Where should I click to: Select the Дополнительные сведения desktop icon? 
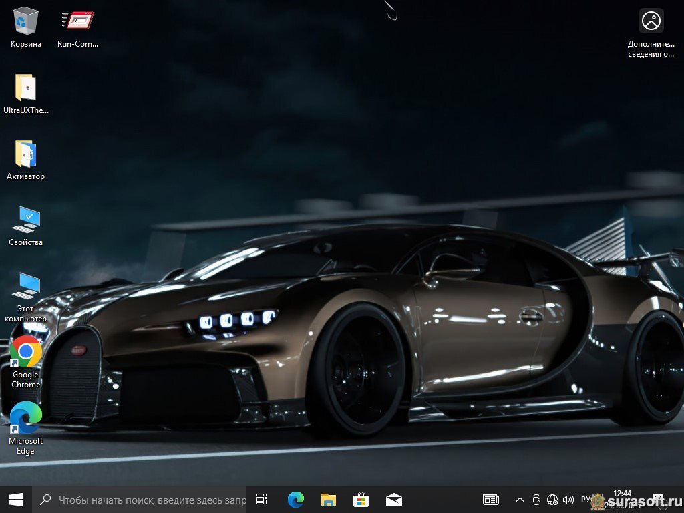[651, 33]
